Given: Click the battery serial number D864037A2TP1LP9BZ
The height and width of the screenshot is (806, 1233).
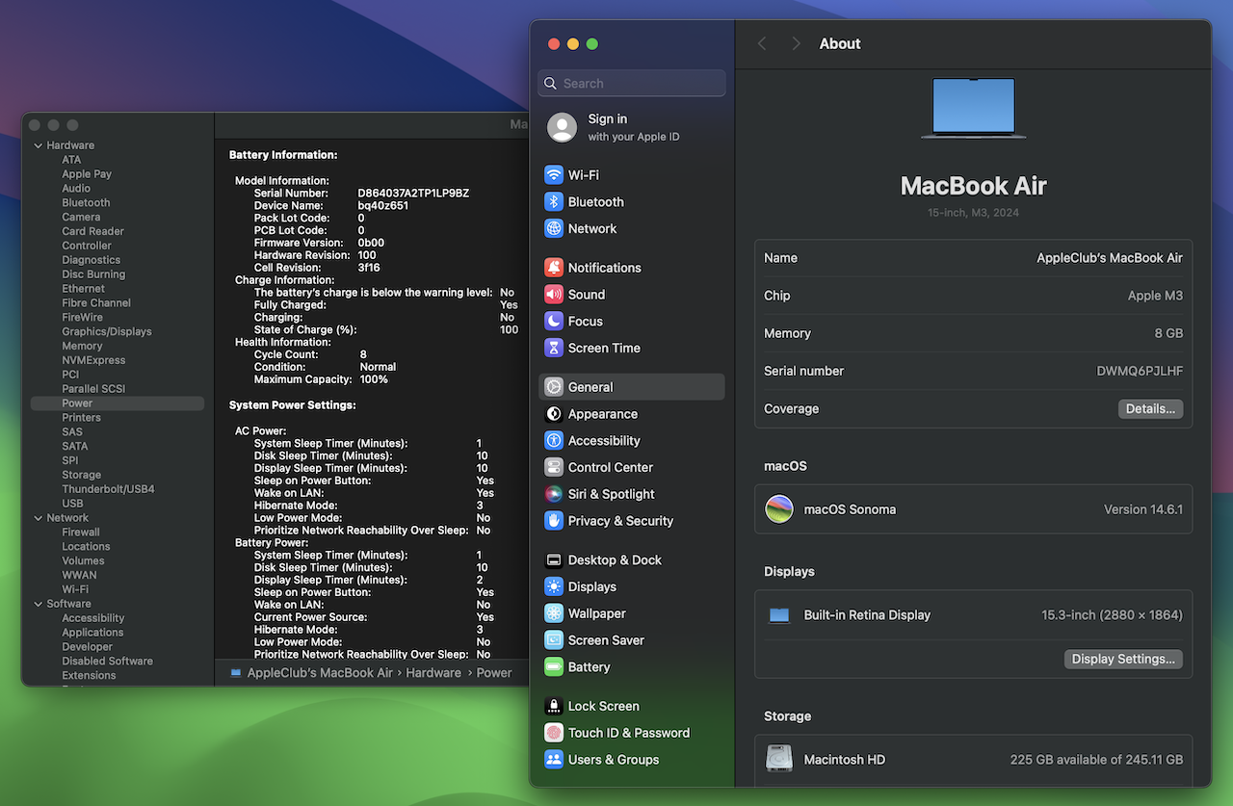Looking at the screenshot, I should click(413, 194).
